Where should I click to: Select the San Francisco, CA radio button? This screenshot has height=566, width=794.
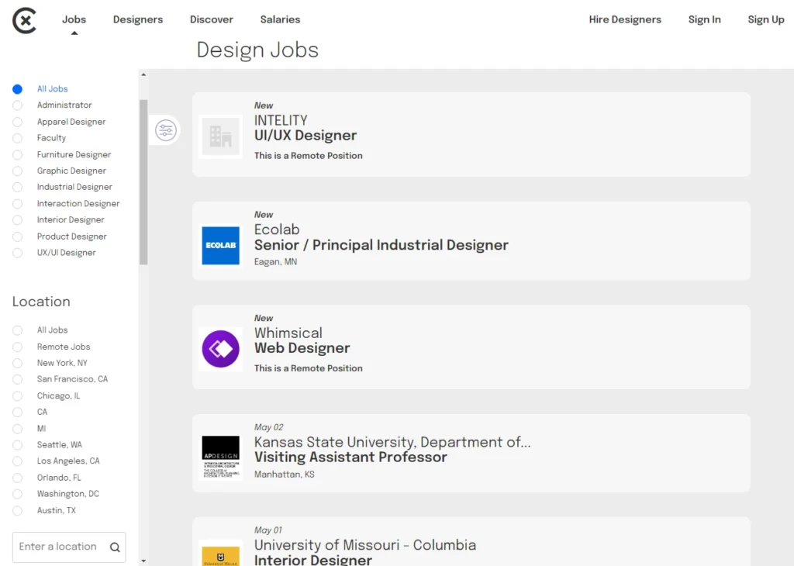(17, 380)
